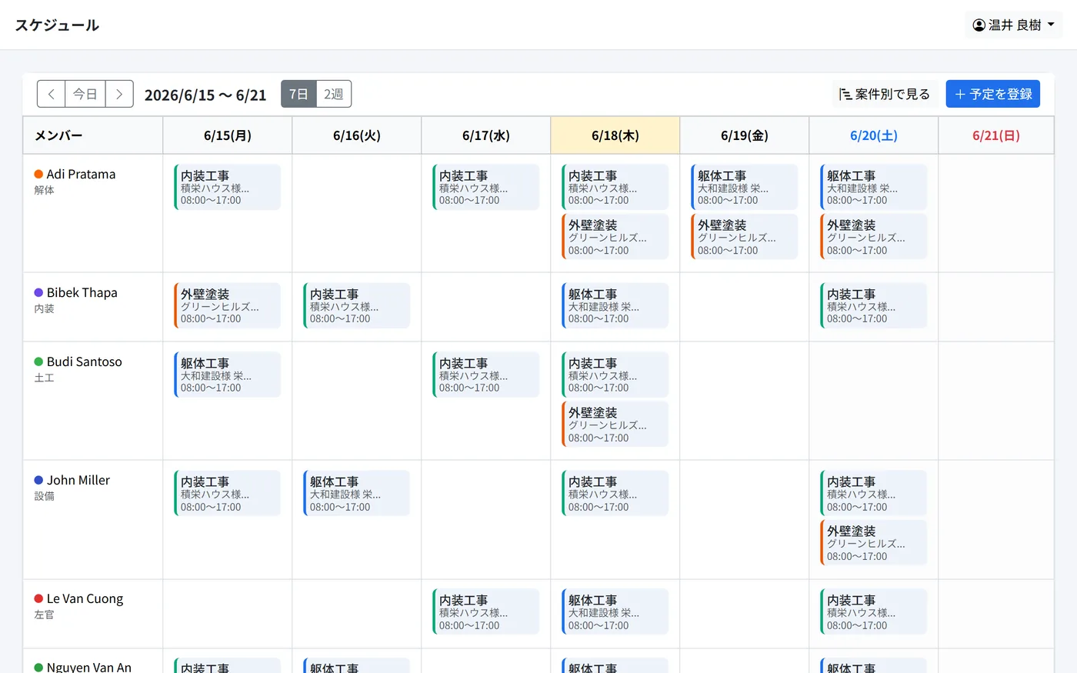Select the highlighted 6/18(木) column header
This screenshot has width=1077, height=673.
click(x=615, y=135)
